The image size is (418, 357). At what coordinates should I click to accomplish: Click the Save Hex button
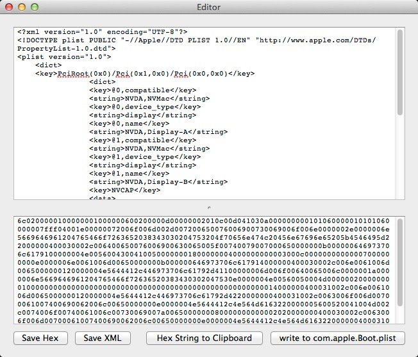pos(40,338)
